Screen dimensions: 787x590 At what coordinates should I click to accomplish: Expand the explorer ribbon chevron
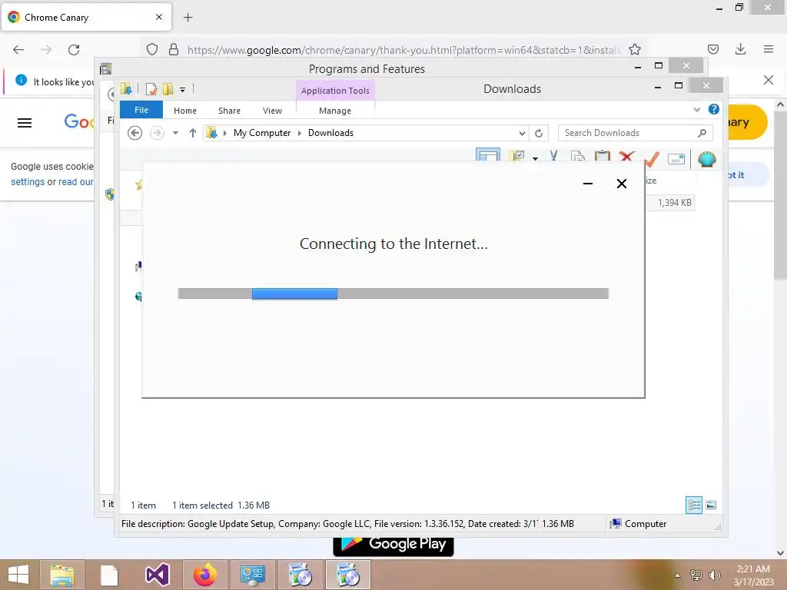point(696,109)
